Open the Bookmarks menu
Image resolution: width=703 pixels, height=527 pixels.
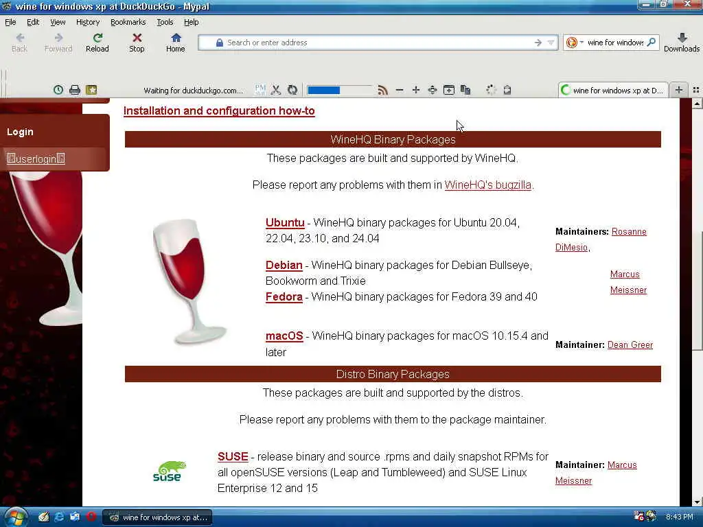(x=128, y=22)
